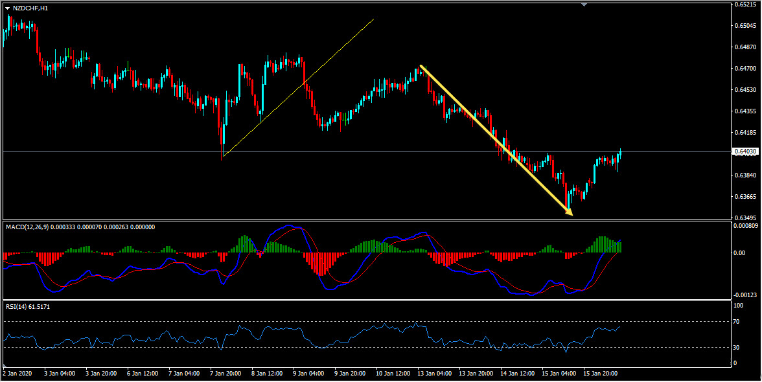
Task: Open the one-click trading arrow beside NZDCHF,H1
Action: tap(7, 8)
